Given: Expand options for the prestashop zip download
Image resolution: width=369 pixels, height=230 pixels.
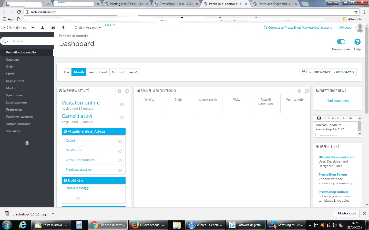Looking at the screenshot, I should (x=53, y=214).
